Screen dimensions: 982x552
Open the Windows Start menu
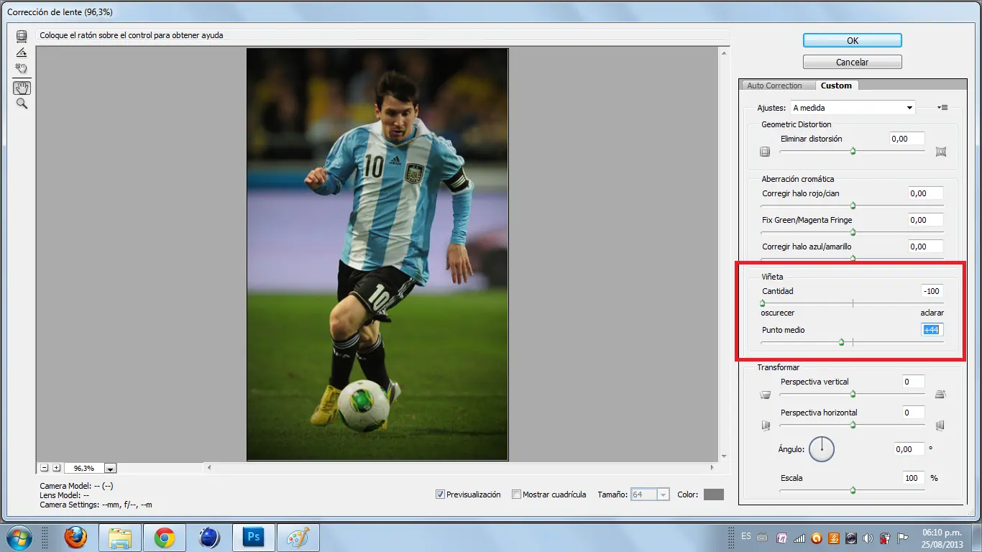(18, 538)
